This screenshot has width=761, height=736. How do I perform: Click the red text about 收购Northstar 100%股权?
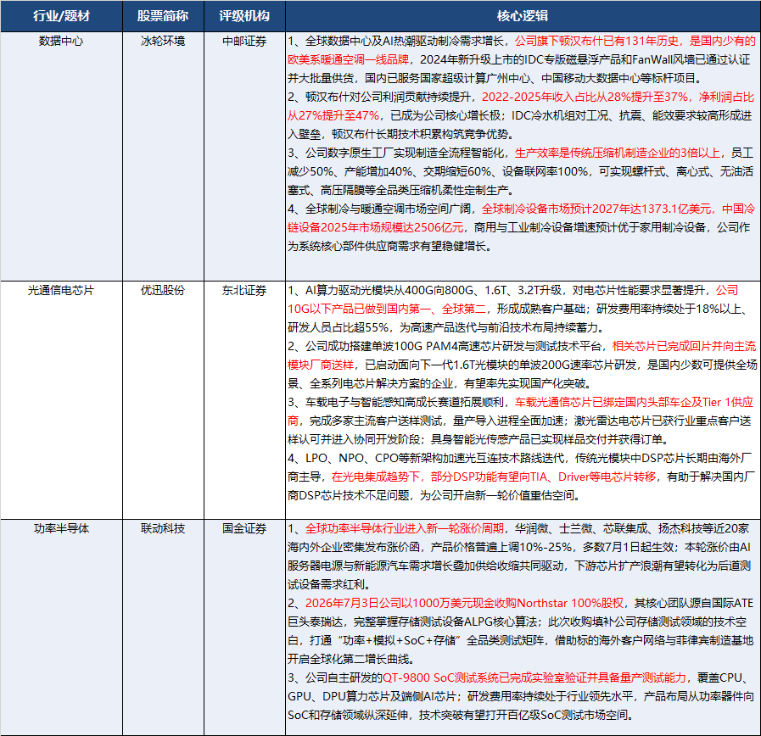pos(464,603)
